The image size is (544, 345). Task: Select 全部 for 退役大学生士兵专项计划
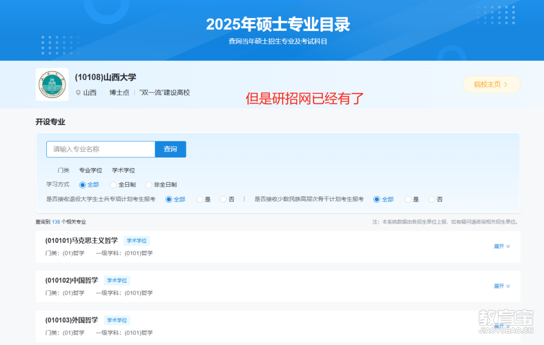click(169, 200)
